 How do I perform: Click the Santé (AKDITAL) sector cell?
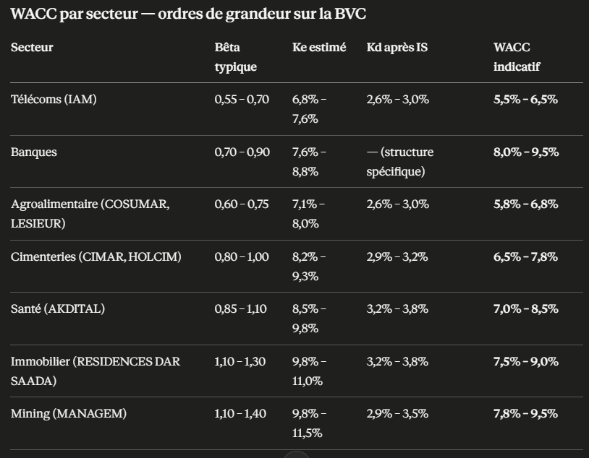(x=58, y=309)
